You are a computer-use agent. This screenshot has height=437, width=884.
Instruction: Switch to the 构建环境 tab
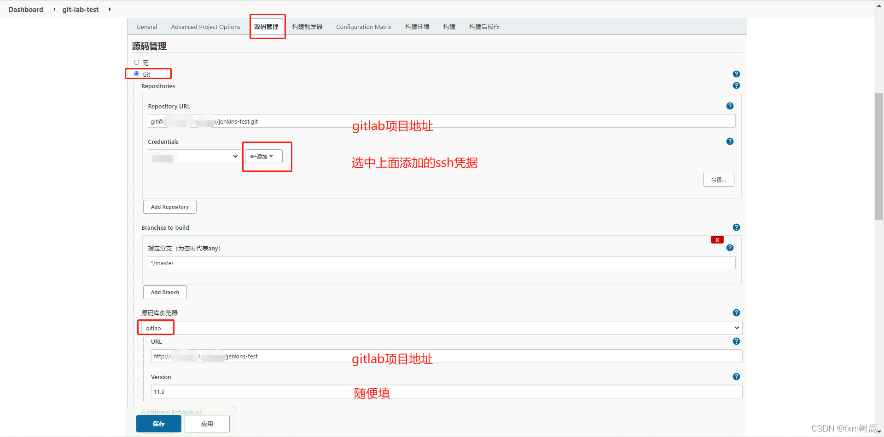(x=417, y=27)
